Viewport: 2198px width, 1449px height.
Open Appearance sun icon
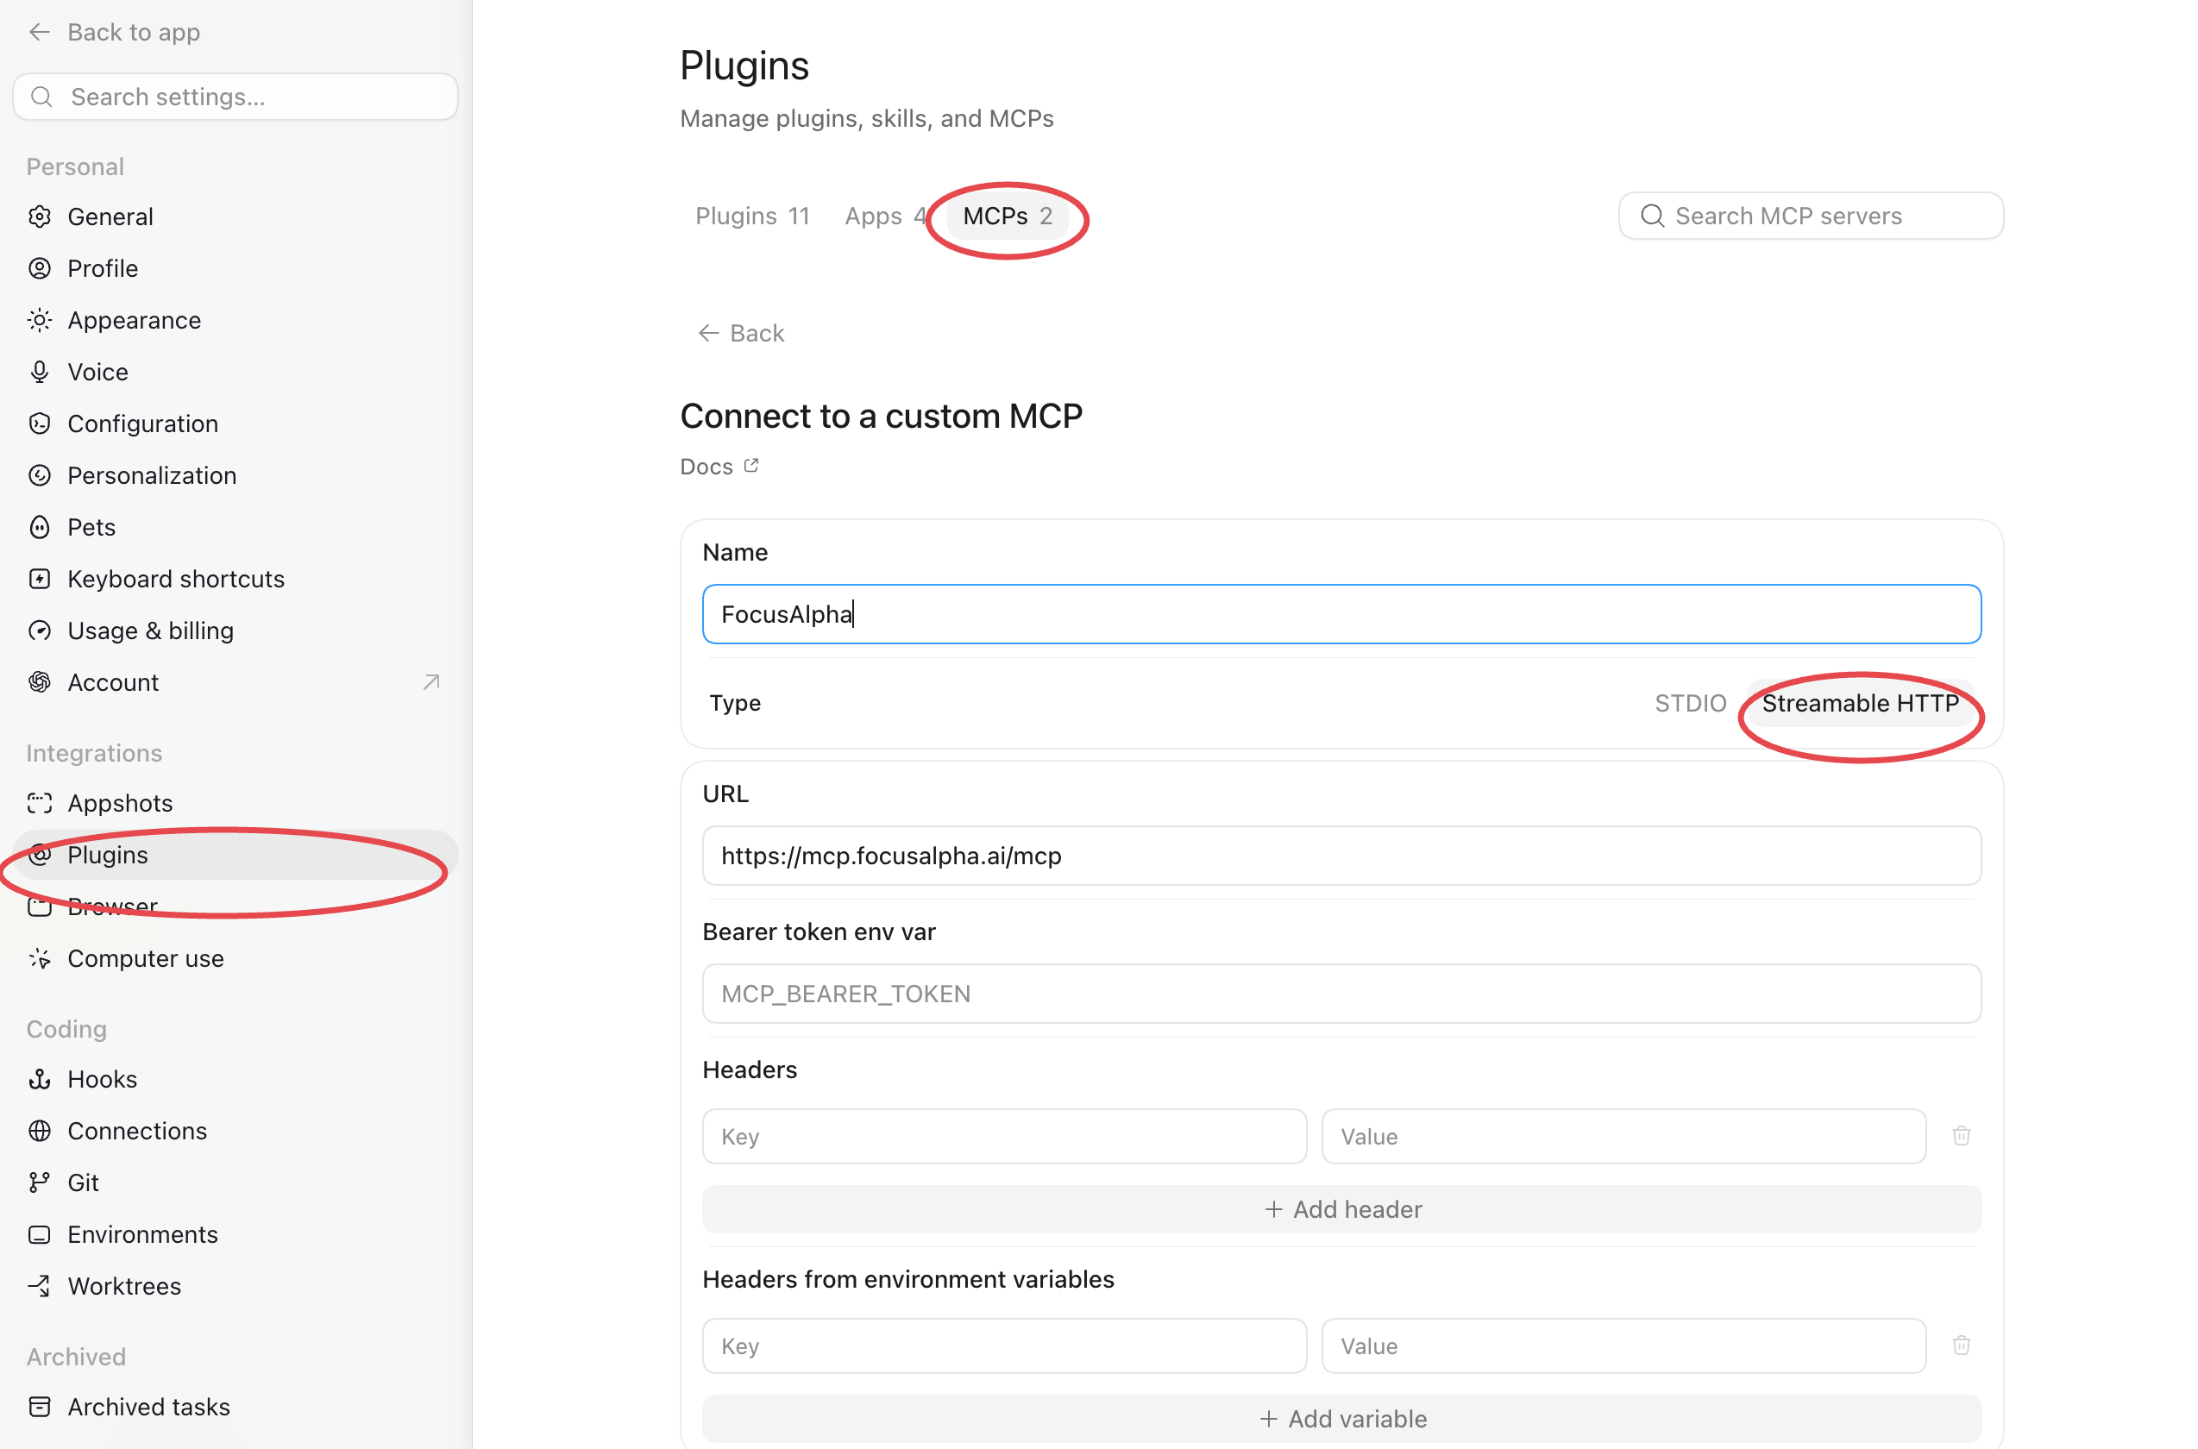[x=40, y=320]
